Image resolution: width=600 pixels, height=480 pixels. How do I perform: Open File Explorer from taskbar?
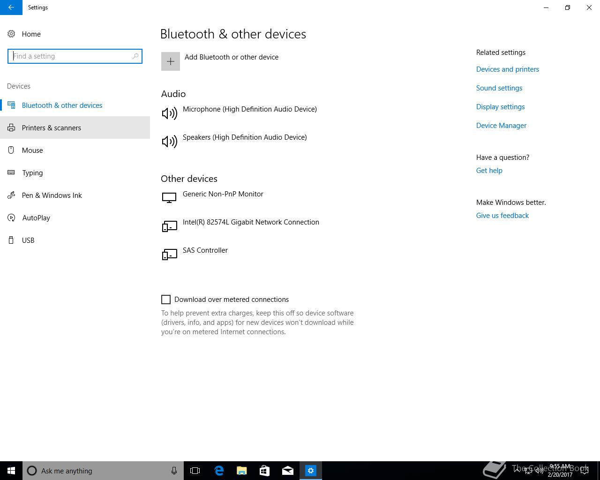click(x=241, y=471)
